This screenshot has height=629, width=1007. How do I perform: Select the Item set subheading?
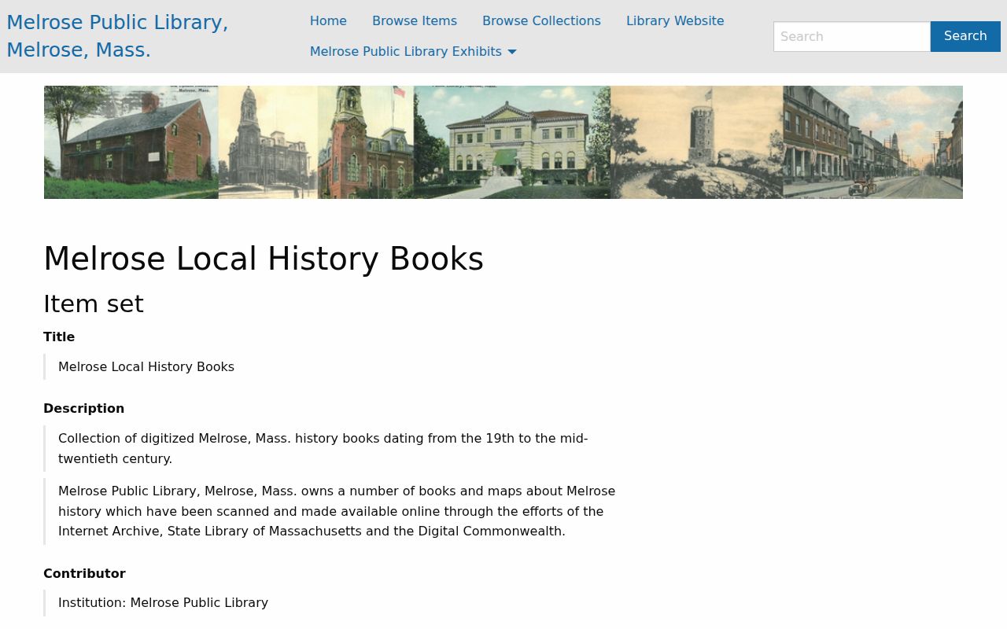(x=94, y=303)
